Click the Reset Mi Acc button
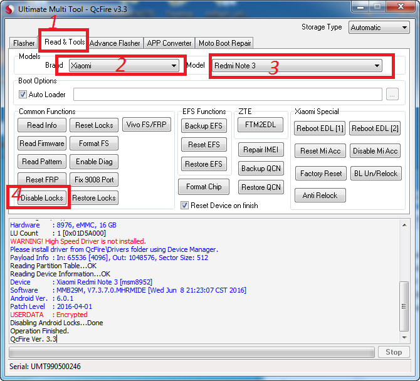This screenshot has width=420, height=381. (320, 151)
